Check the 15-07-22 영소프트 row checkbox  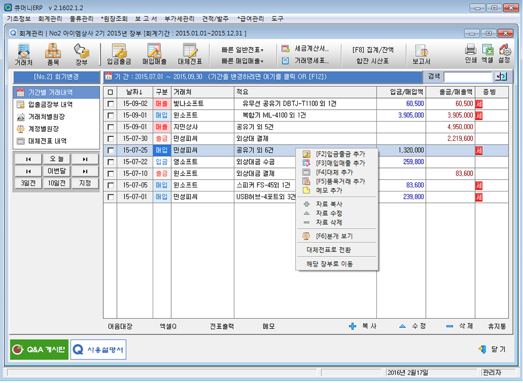110,162
